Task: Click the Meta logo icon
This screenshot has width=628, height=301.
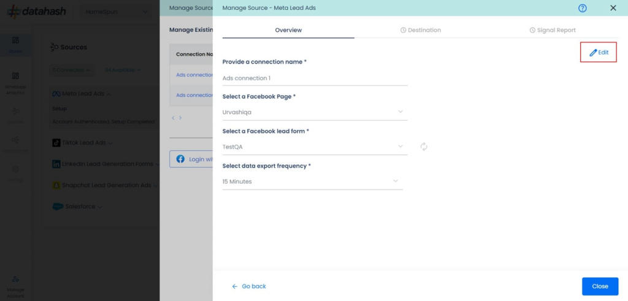Action: point(56,94)
